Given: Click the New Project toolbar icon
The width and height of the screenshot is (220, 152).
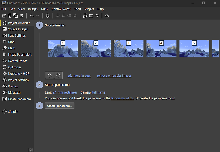Looking at the screenshot, I should [x=4, y=16].
